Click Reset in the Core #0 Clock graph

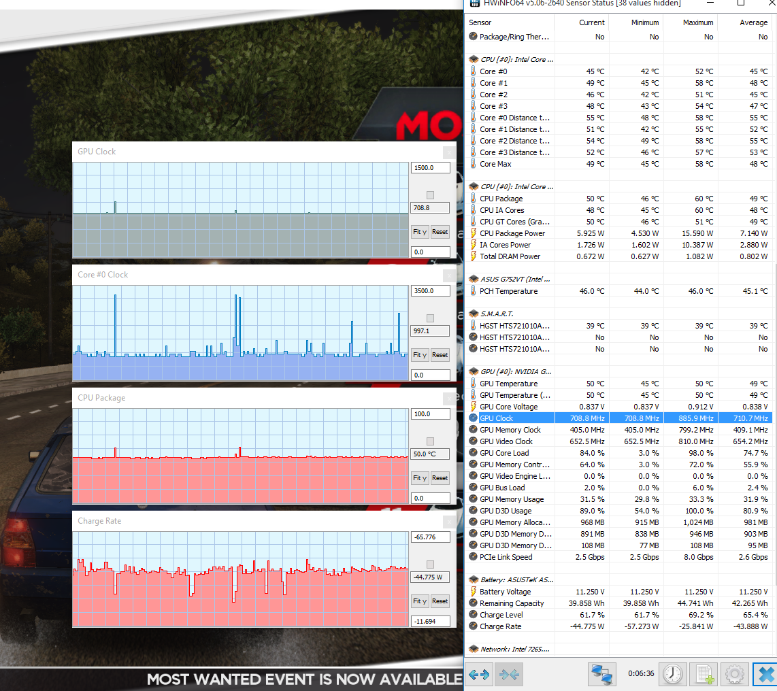440,354
